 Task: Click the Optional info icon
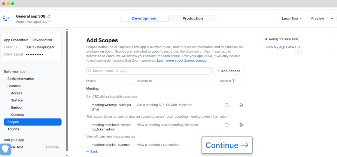pyautogui.click(x=234, y=81)
